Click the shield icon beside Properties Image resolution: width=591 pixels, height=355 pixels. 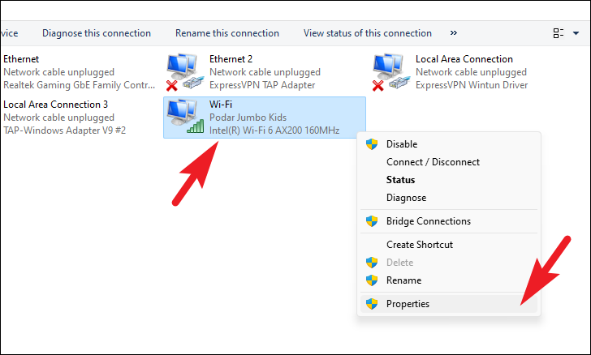372,303
